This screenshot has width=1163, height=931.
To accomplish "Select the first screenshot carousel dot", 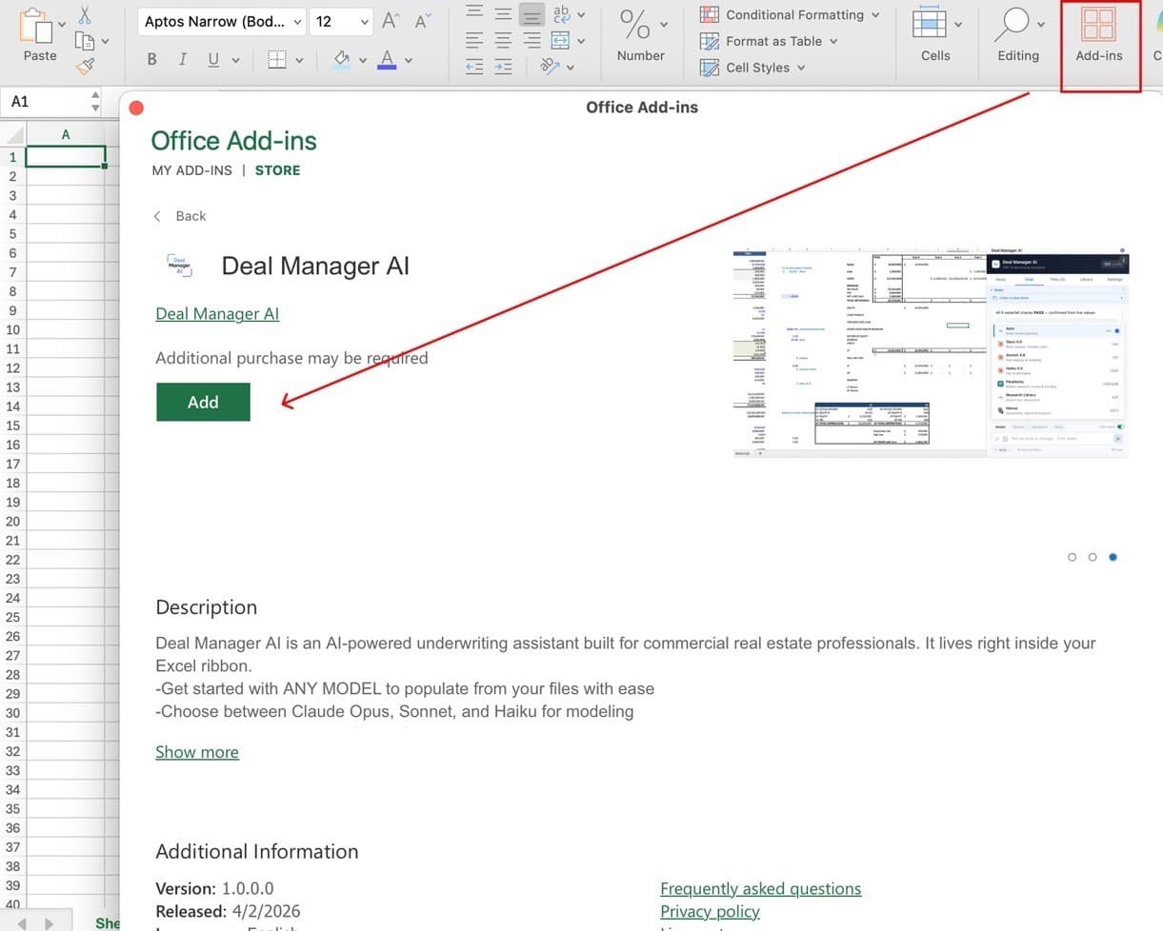I will [1073, 557].
